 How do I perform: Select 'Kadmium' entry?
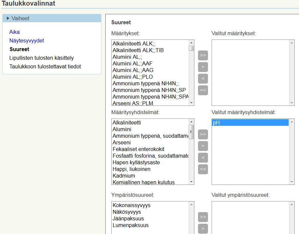tap(150, 176)
